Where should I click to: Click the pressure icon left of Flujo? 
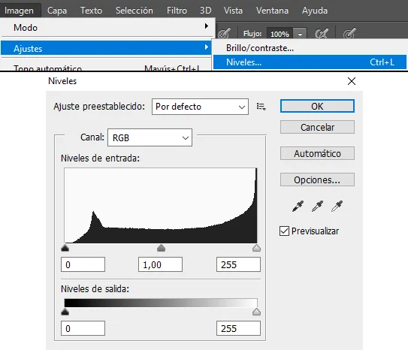point(225,34)
